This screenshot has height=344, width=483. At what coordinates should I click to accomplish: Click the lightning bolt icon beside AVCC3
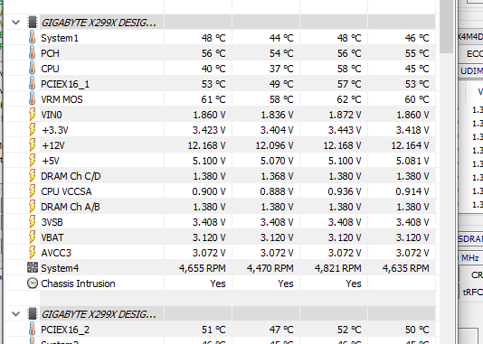click(32, 253)
